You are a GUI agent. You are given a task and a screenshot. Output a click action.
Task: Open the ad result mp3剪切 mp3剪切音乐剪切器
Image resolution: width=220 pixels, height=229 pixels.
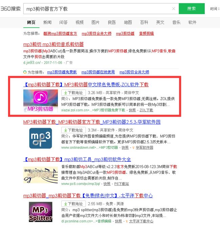[53, 44]
